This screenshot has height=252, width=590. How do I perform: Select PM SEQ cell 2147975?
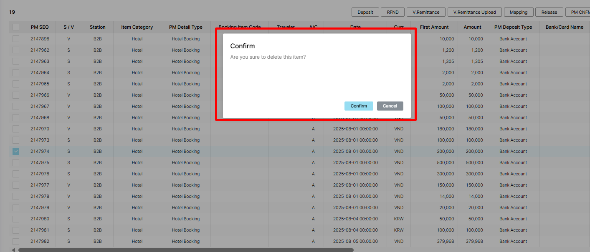tap(40, 162)
